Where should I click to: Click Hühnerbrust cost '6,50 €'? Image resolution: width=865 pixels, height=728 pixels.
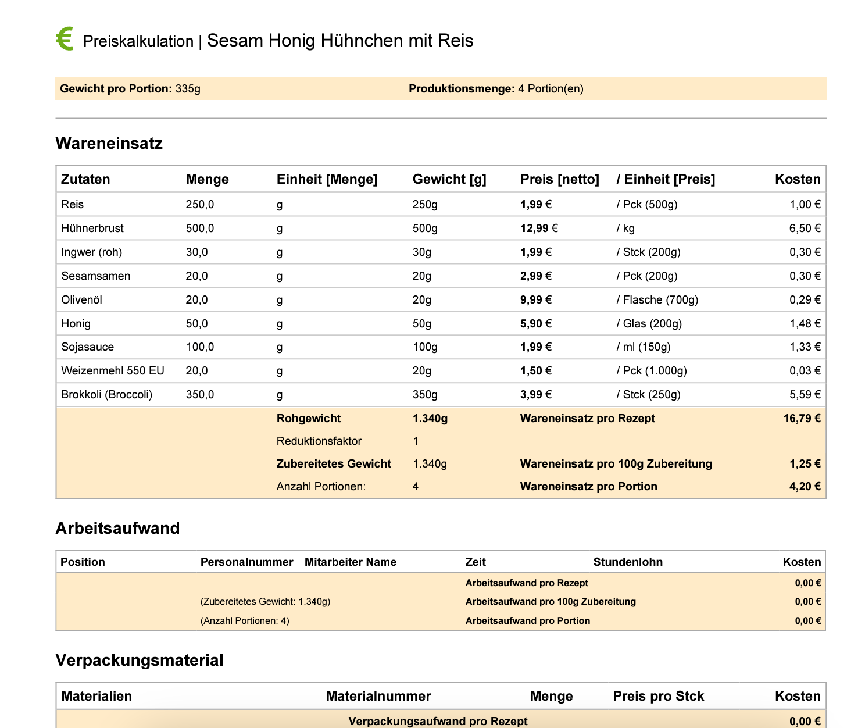[805, 229]
